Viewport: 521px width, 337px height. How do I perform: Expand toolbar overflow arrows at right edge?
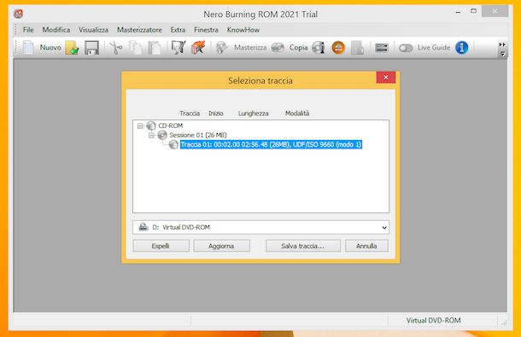click(x=502, y=44)
